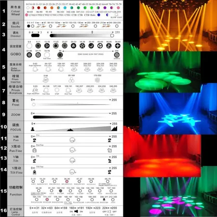Click the prism rotation STOP icon 127-128
217x217 pixels.
pyautogui.click(x=57, y=90)
